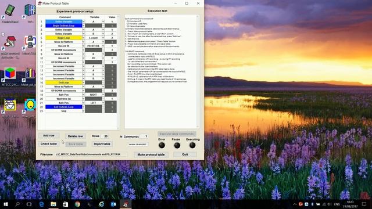
Task: Click the Execution test header
Action: coord(158,11)
